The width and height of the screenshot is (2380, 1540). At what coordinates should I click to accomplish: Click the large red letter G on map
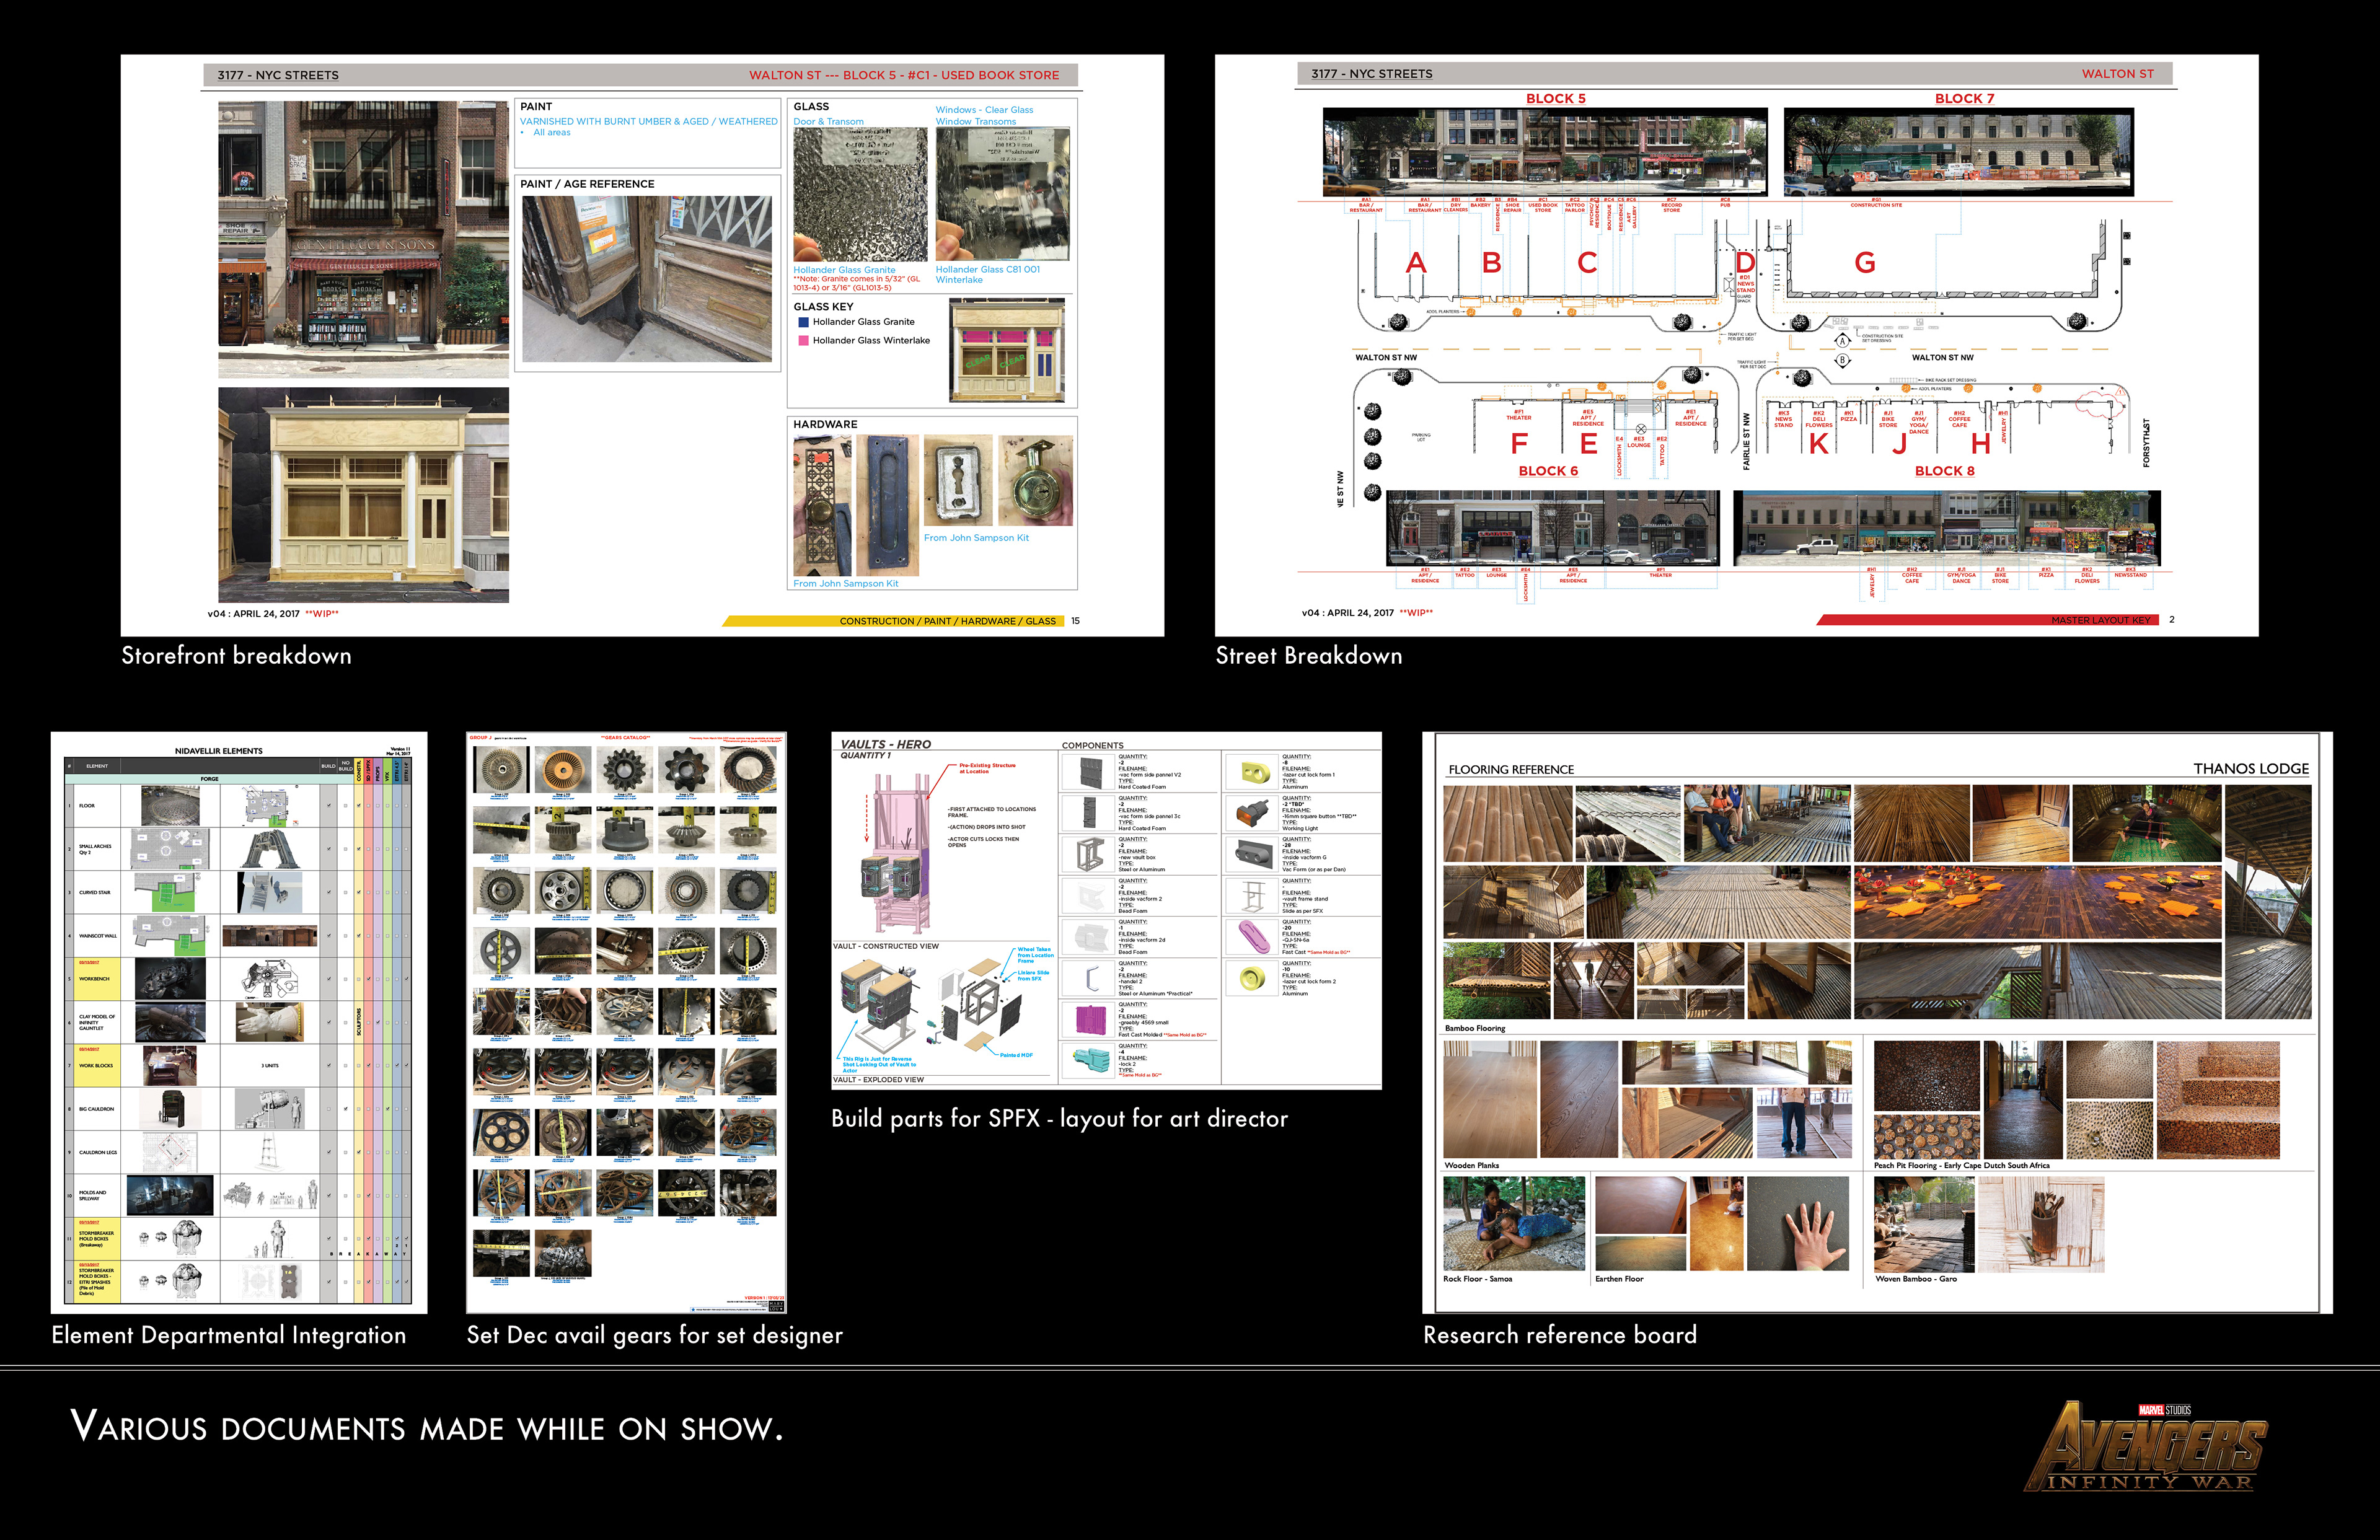click(1864, 263)
